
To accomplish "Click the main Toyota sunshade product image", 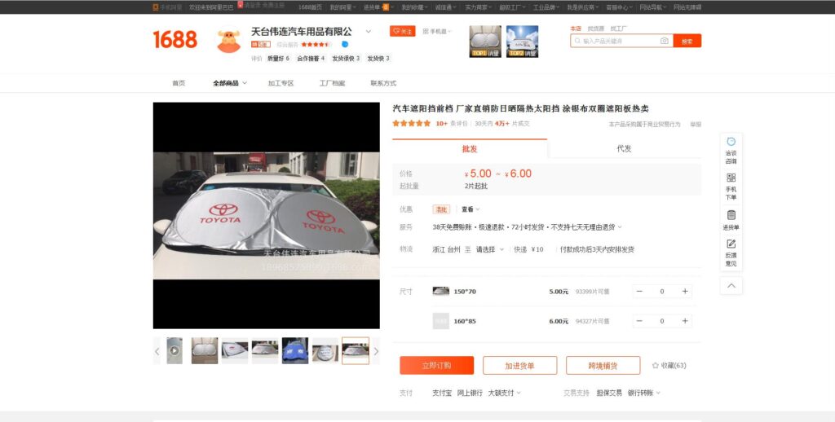I will pyautogui.click(x=267, y=216).
